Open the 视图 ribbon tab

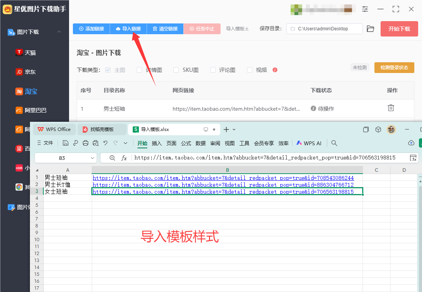(229, 143)
